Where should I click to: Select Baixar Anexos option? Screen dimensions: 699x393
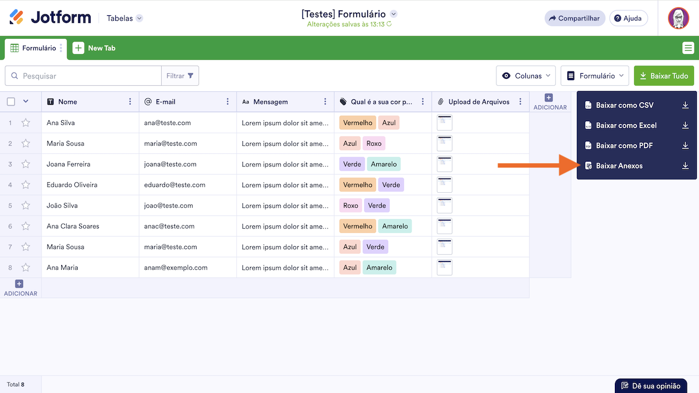tap(637, 166)
